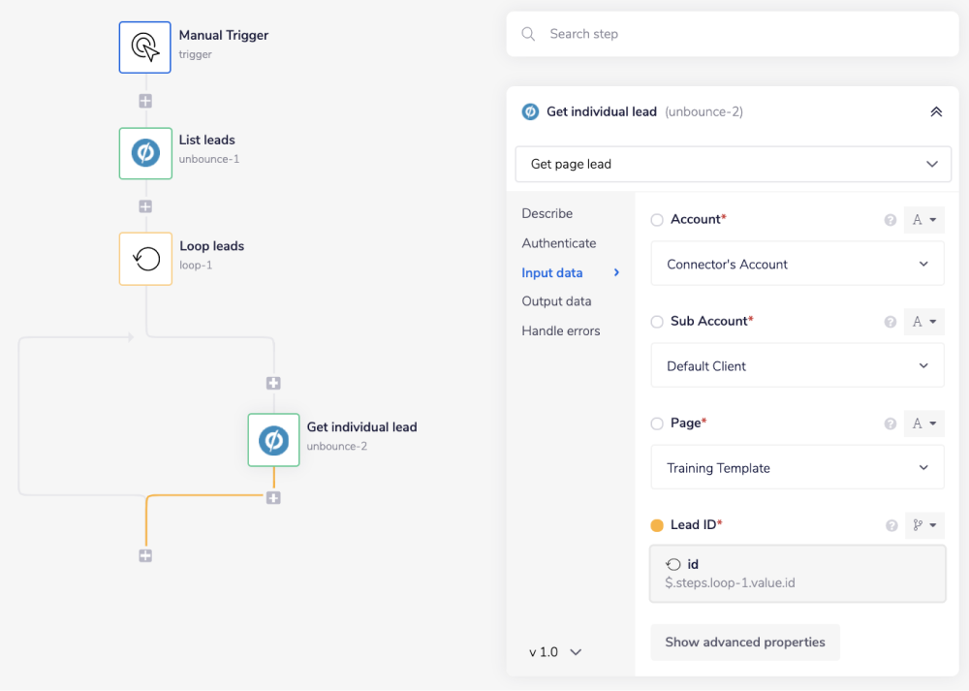Open the Get page lead operation dropdown
Image resolution: width=969 pixels, height=691 pixels.
(x=732, y=164)
